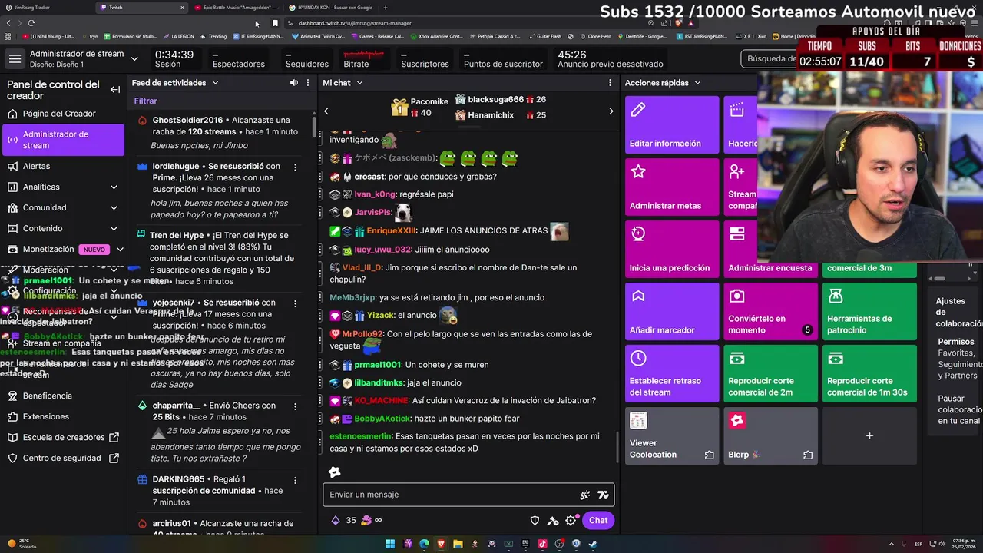The width and height of the screenshot is (983, 553).
Task: Expand the Contenido sidebar section
Action: tap(114, 228)
